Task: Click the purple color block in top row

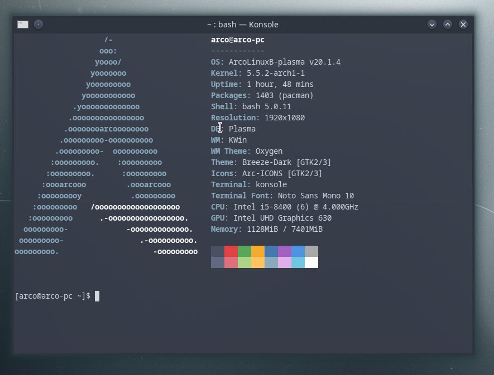Action: click(x=285, y=251)
